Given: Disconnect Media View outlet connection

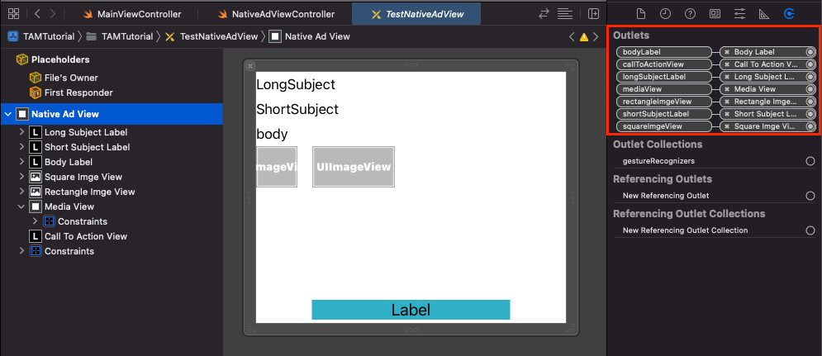Looking at the screenshot, I should pyautogui.click(x=727, y=89).
